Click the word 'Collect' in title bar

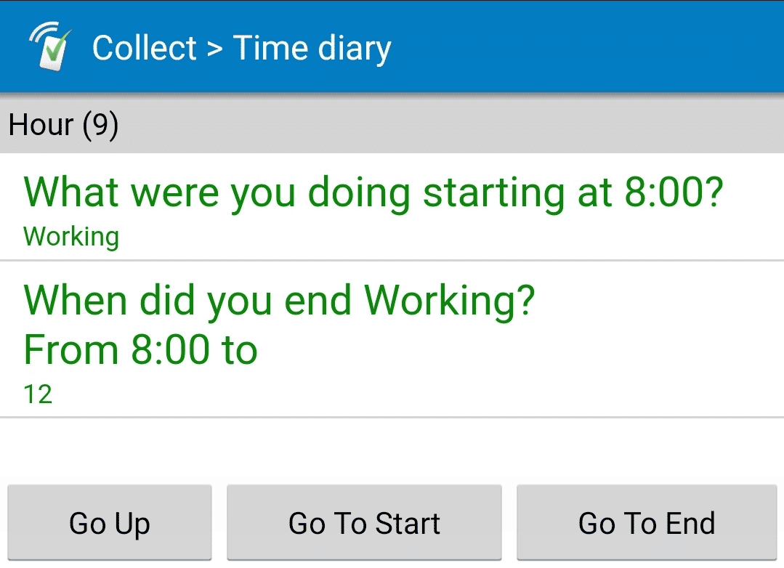click(144, 48)
